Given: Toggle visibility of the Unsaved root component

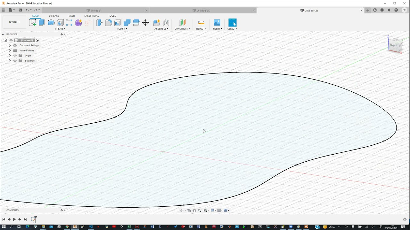Looking at the screenshot, I should (x=11, y=40).
